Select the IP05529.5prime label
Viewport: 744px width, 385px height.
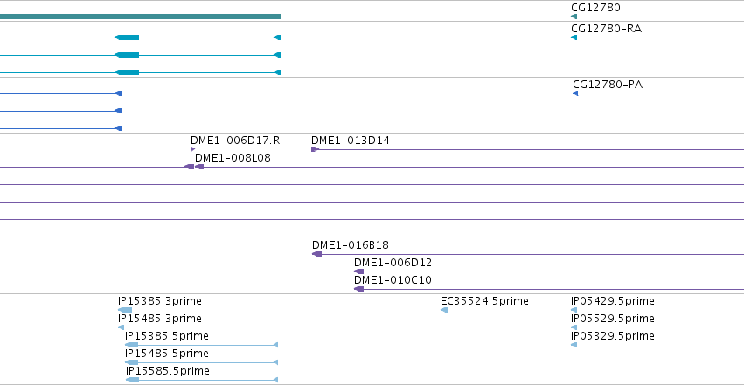tap(613, 319)
